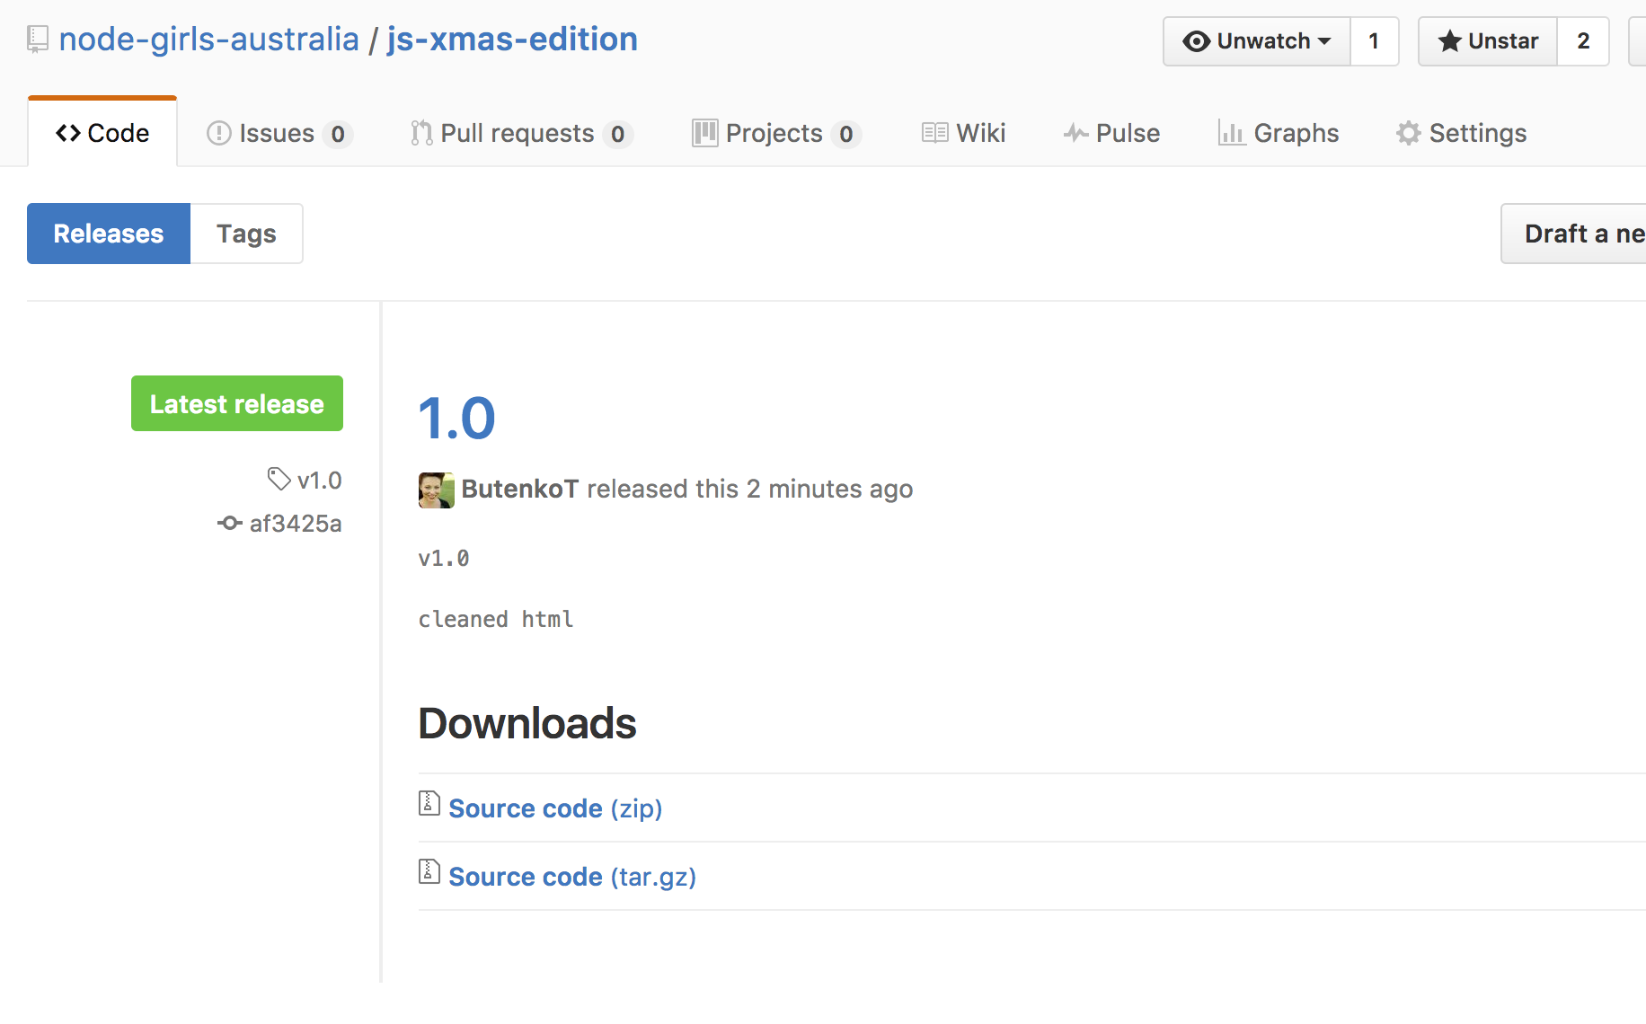Open the repository Settings tab

pos(1461,133)
